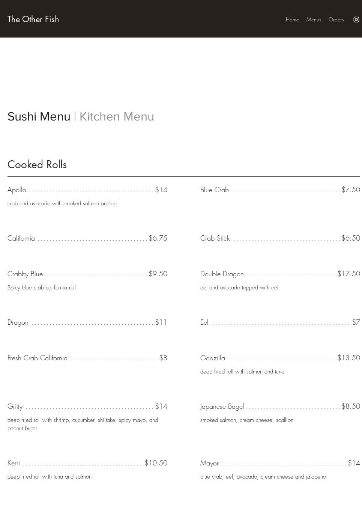This screenshot has height=506, width=362.
Task: Click The Other Fish site logo
Action: [33, 19]
